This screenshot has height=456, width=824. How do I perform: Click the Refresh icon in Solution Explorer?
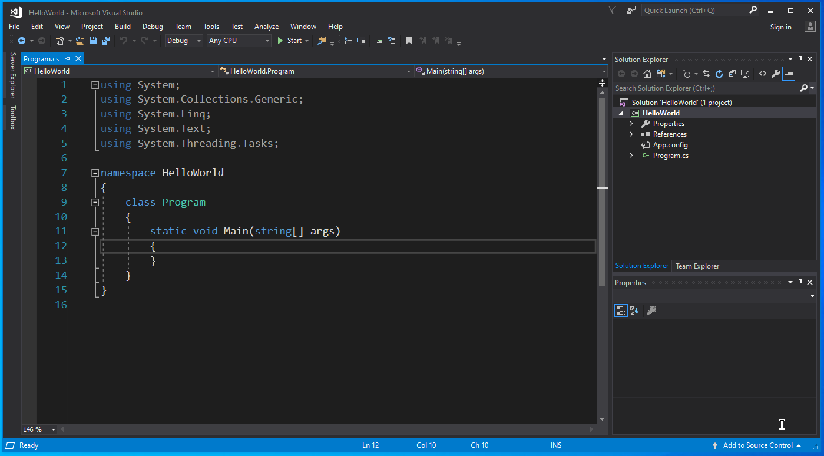tap(719, 74)
